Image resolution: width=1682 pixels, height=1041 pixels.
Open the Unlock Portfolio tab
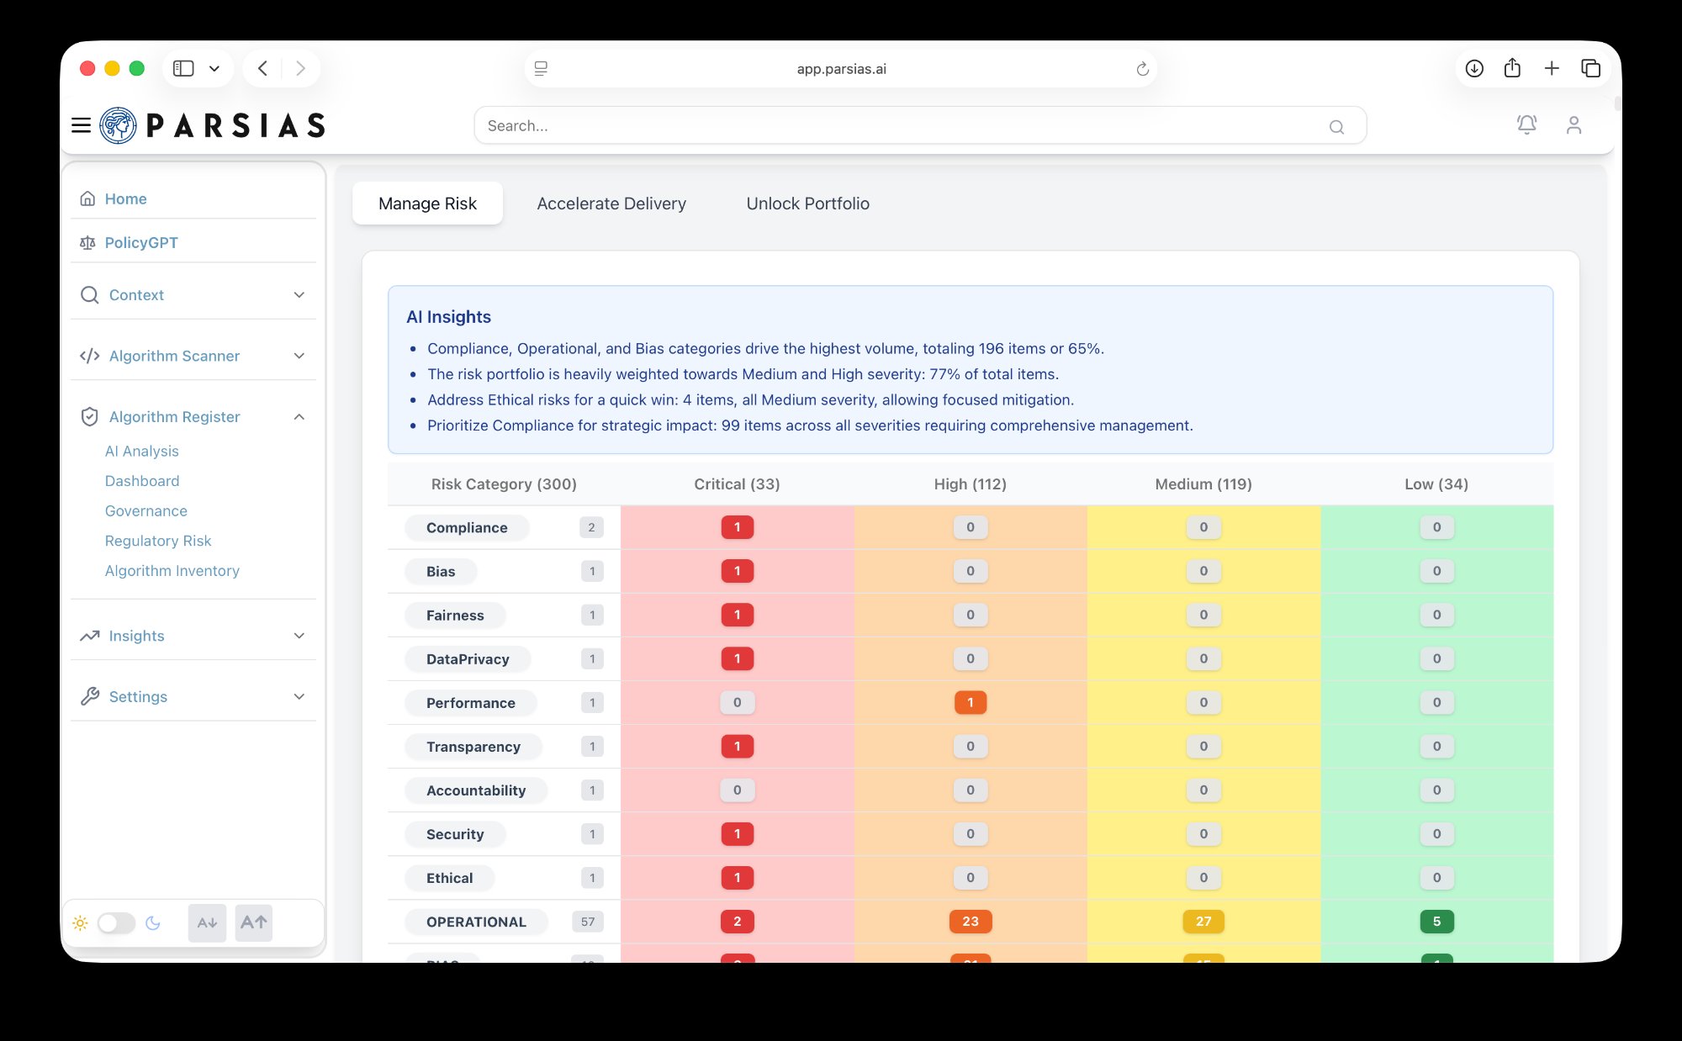807,203
